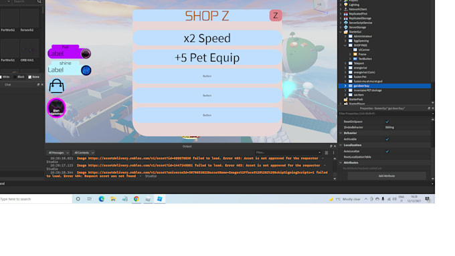Expand the ServerStorage node arrow
The width and height of the screenshot is (455, 256).
click(341, 27)
